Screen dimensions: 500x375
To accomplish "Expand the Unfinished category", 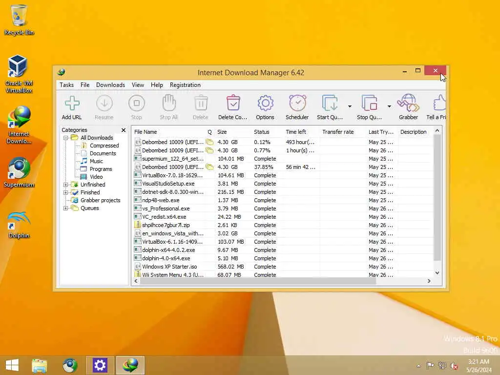I will tap(66, 185).
